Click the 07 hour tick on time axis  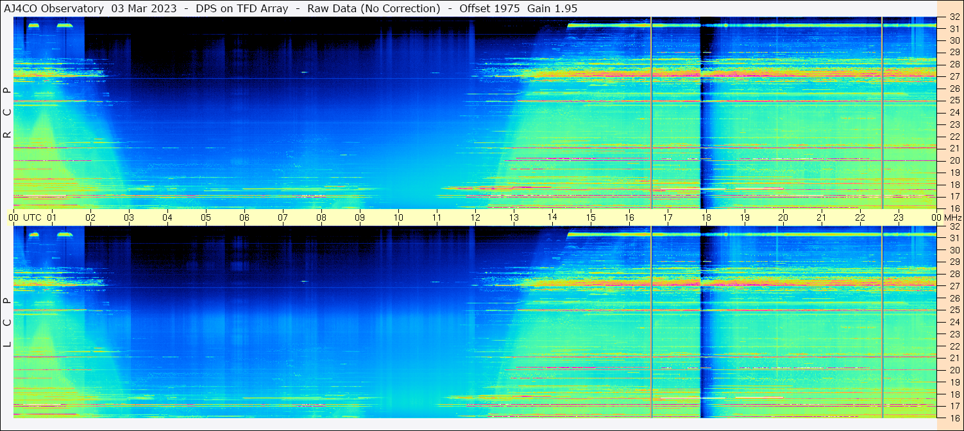pos(283,217)
